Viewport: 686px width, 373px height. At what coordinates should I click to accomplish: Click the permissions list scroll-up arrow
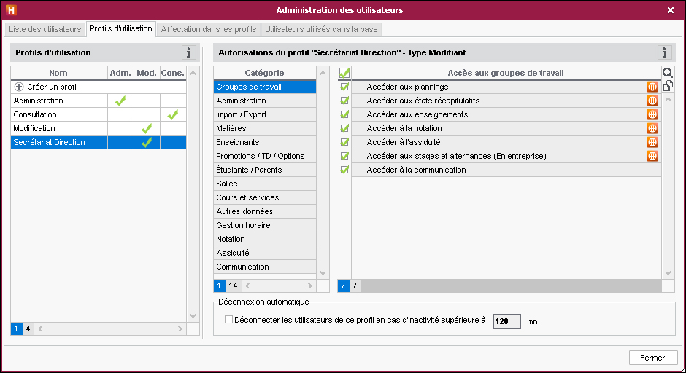click(x=668, y=100)
